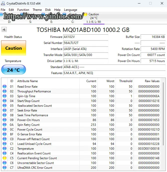Switch to the D: drive tab
This screenshot has width=167, height=172.
coord(10,18)
